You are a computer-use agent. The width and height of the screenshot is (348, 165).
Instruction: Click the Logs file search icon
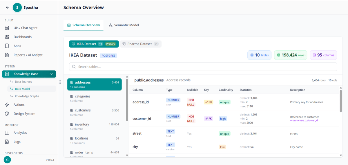[7, 142]
